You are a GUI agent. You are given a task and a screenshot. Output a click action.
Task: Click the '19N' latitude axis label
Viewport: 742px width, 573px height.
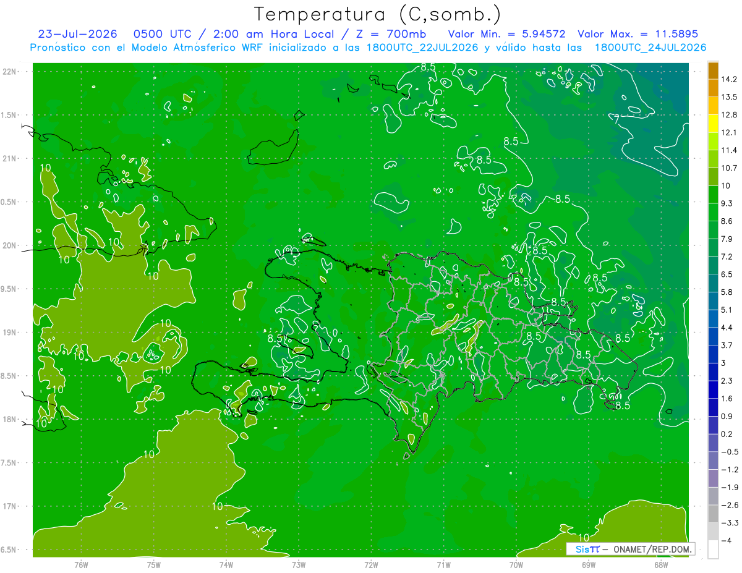(11, 333)
